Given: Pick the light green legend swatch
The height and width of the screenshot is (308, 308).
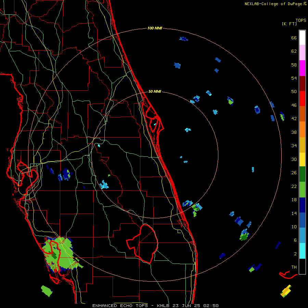Looking at the screenshot, I should point(302,190).
